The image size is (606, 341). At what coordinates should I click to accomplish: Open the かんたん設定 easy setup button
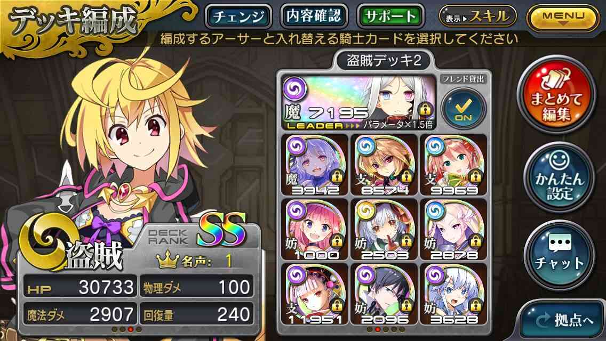coord(559,177)
